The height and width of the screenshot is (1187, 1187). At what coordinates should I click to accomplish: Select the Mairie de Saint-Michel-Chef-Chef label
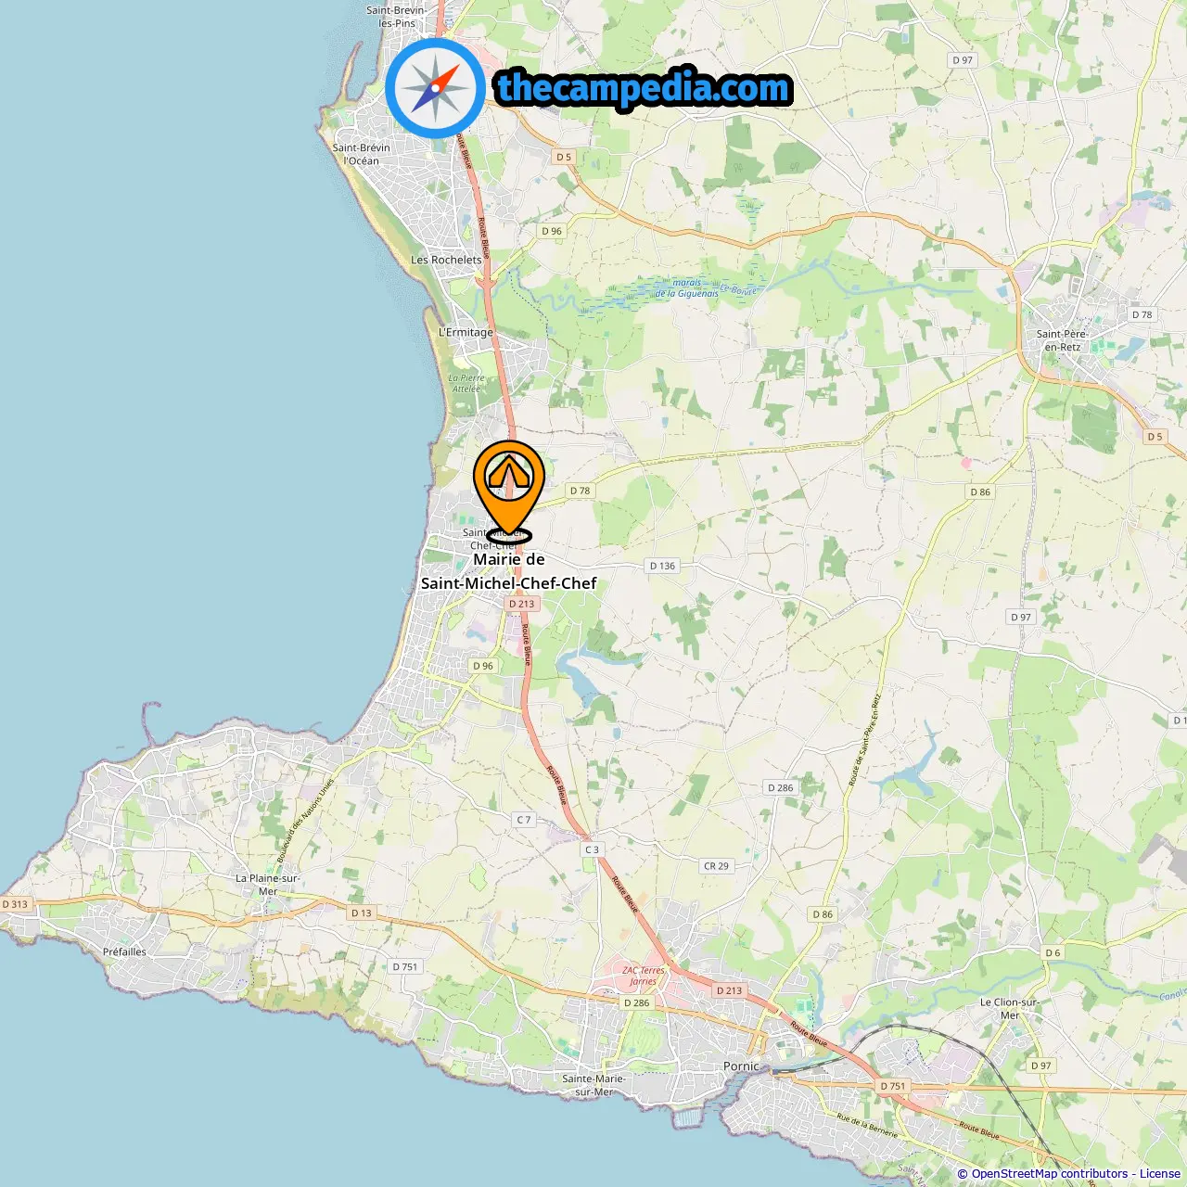tap(508, 571)
